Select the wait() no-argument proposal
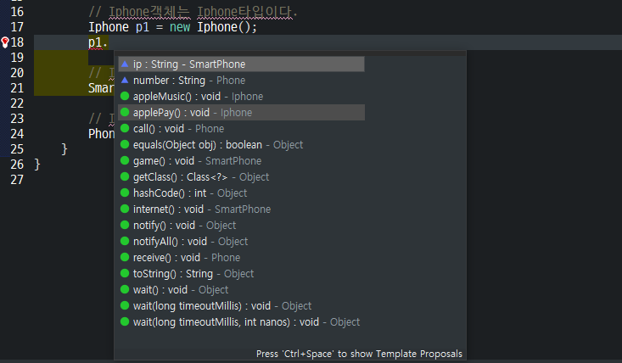This screenshot has width=622, height=363. [x=241, y=290]
